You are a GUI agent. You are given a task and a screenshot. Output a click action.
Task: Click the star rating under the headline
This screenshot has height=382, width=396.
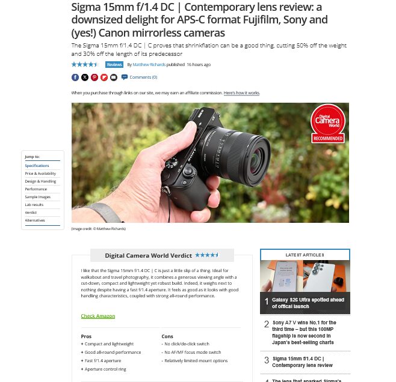(x=85, y=64)
